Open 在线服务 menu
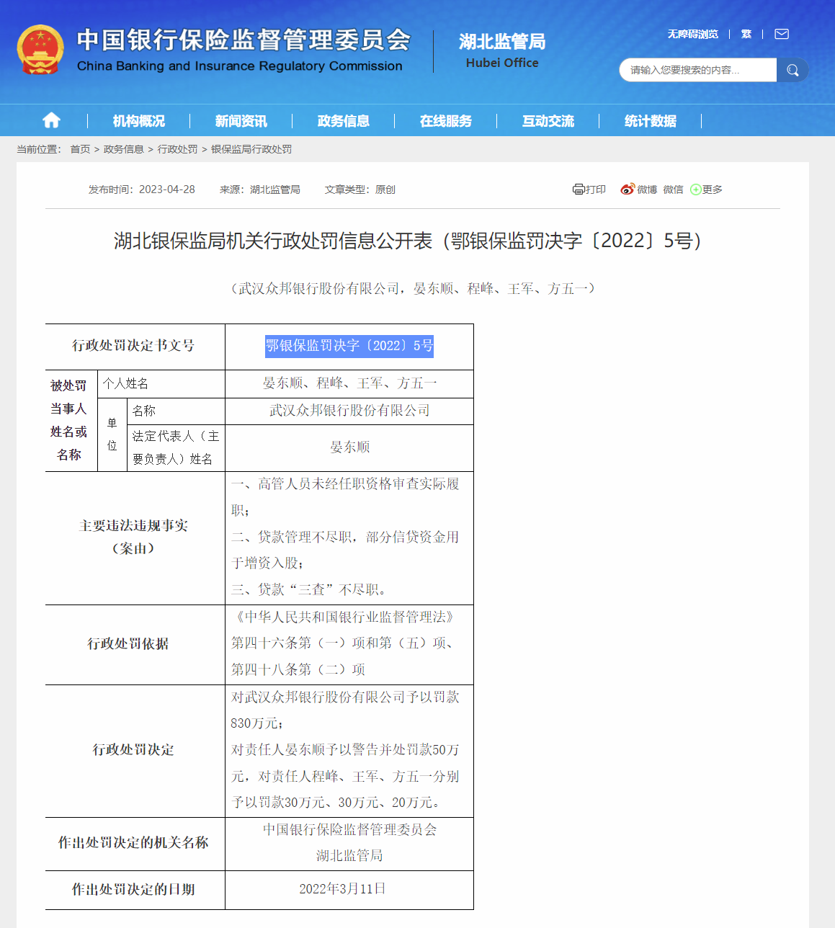This screenshot has height=928, width=835. click(445, 121)
